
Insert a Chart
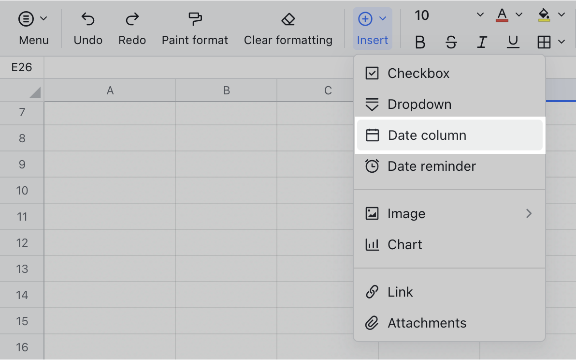pos(404,244)
